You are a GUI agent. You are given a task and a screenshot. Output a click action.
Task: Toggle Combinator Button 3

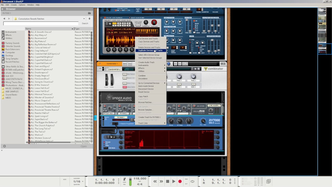coord(179,84)
